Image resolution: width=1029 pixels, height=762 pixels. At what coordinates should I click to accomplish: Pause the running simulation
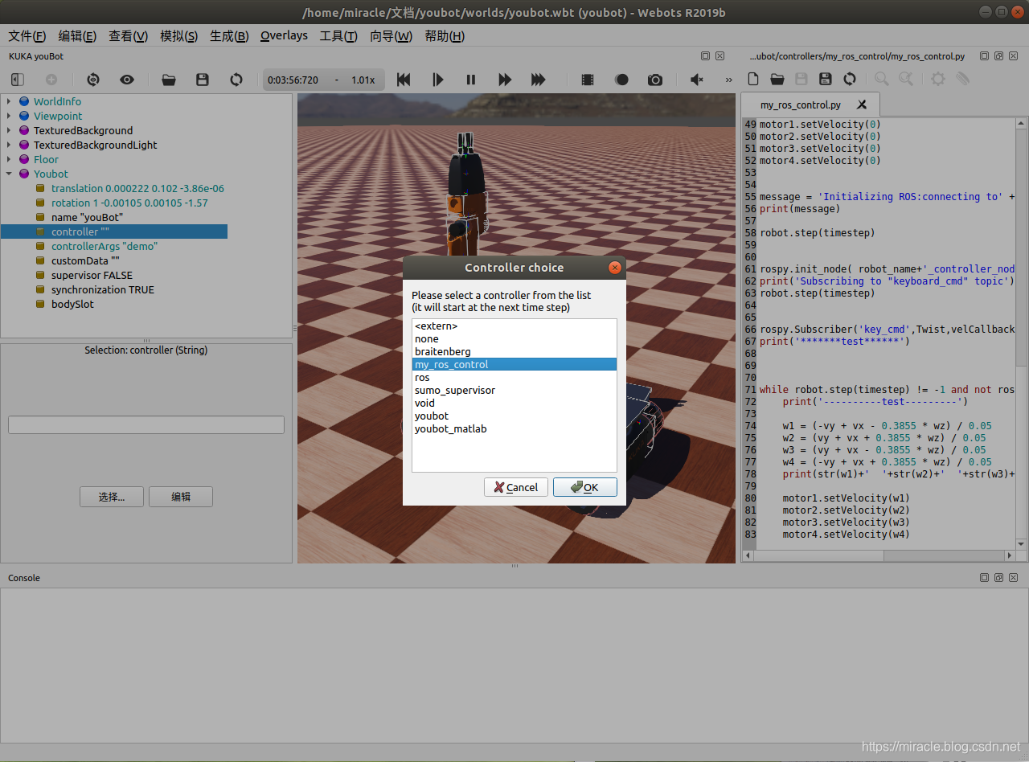tap(471, 80)
